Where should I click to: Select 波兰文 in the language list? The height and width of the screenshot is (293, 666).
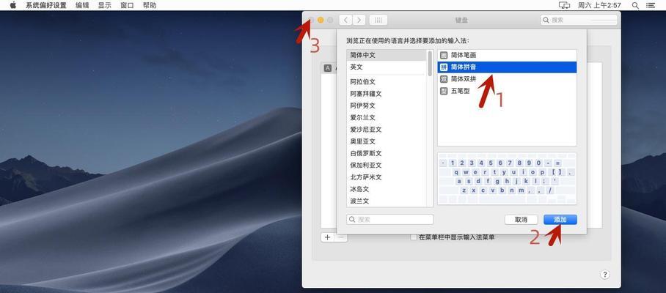pos(386,201)
